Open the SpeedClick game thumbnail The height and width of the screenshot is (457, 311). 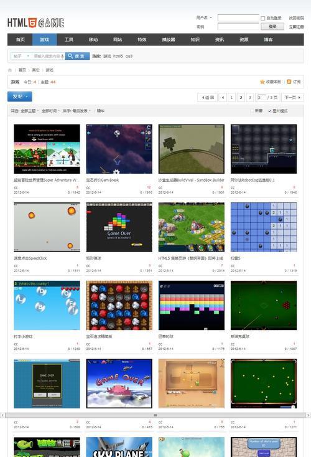point(47,227)
